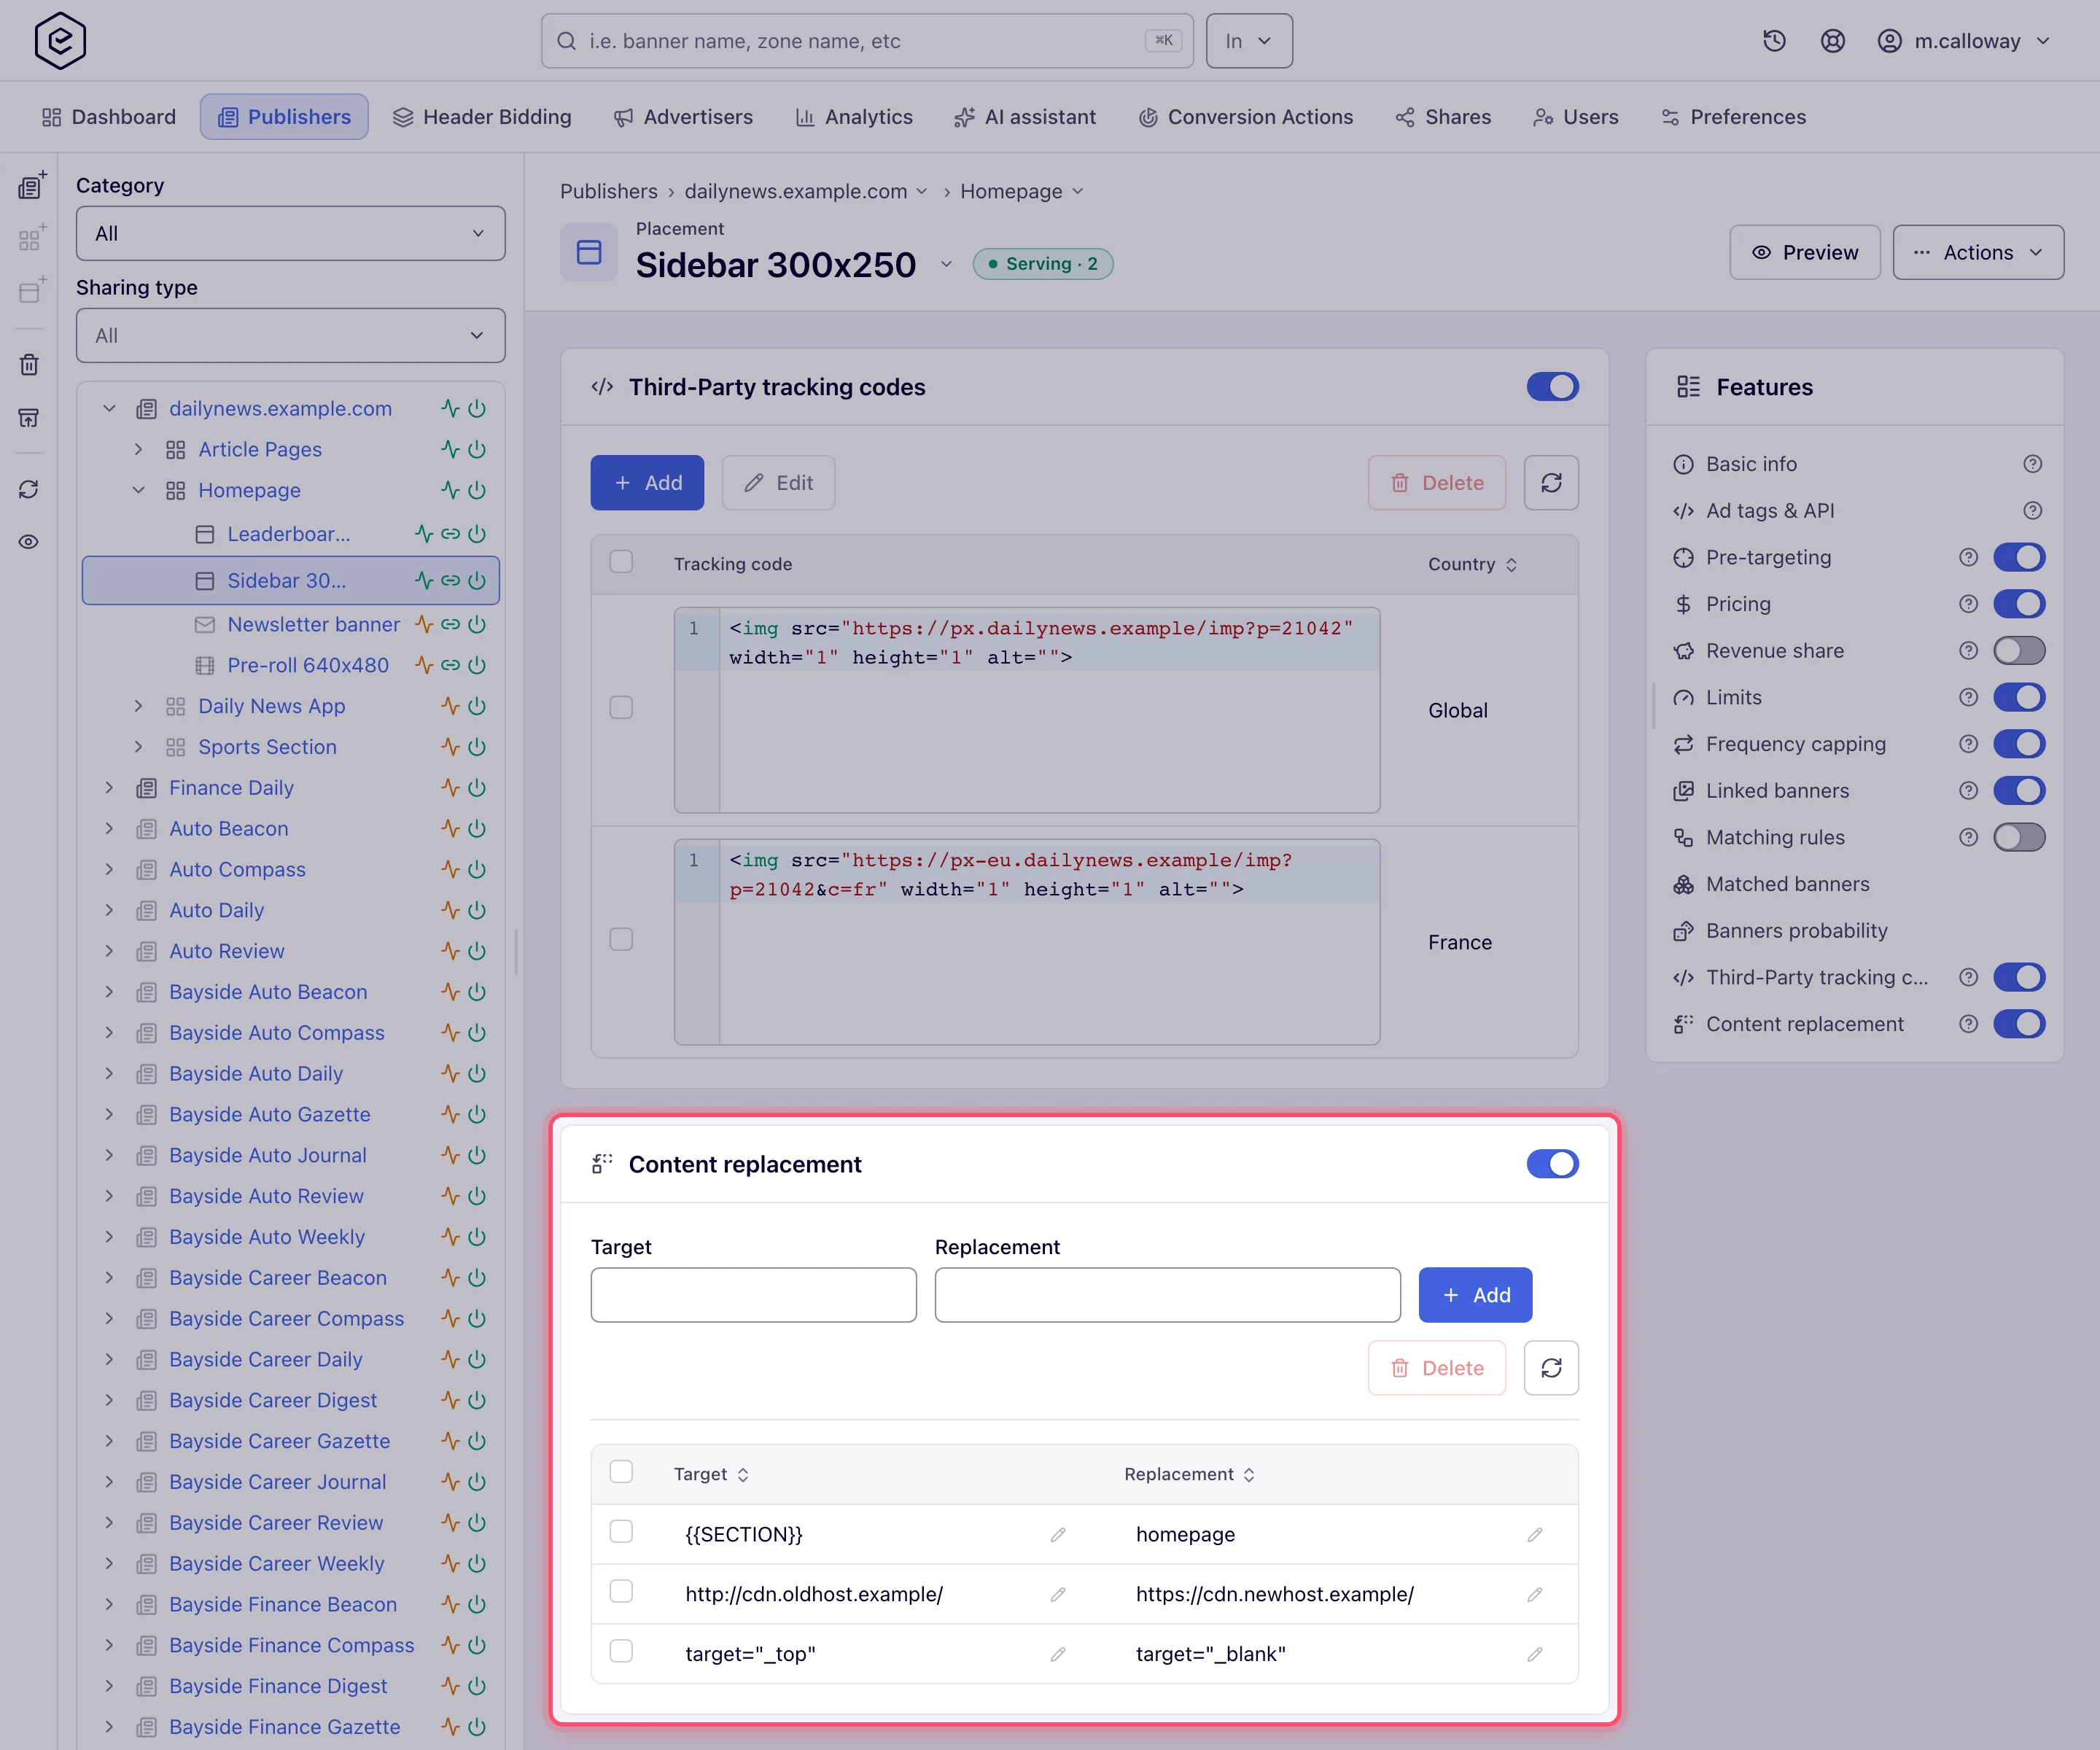Check the http://cdn.oldhost.example/ row checkbox
This screenshot has width=2100, height=1750.
point(621,1592)
